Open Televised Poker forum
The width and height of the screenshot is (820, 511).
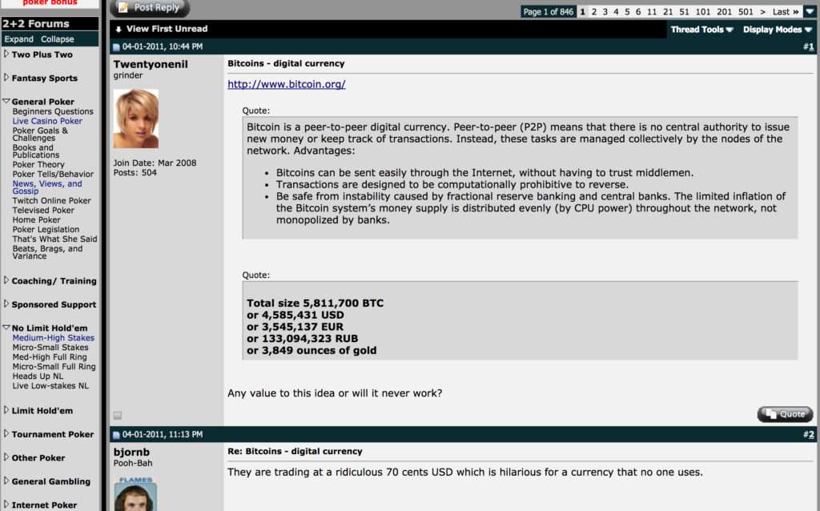tap(43, 211)
